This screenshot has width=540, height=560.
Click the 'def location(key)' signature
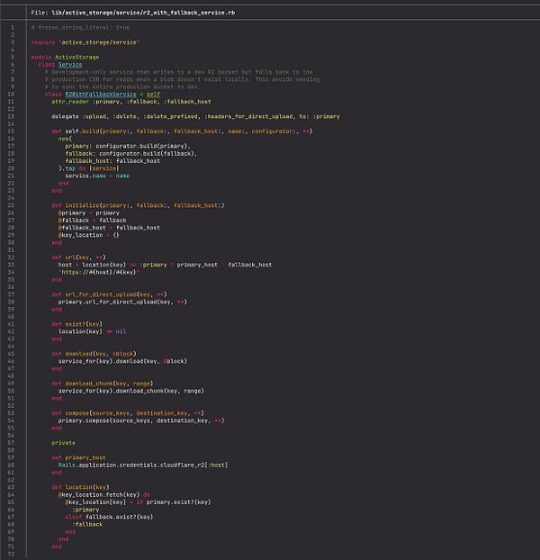pos(80,487)
